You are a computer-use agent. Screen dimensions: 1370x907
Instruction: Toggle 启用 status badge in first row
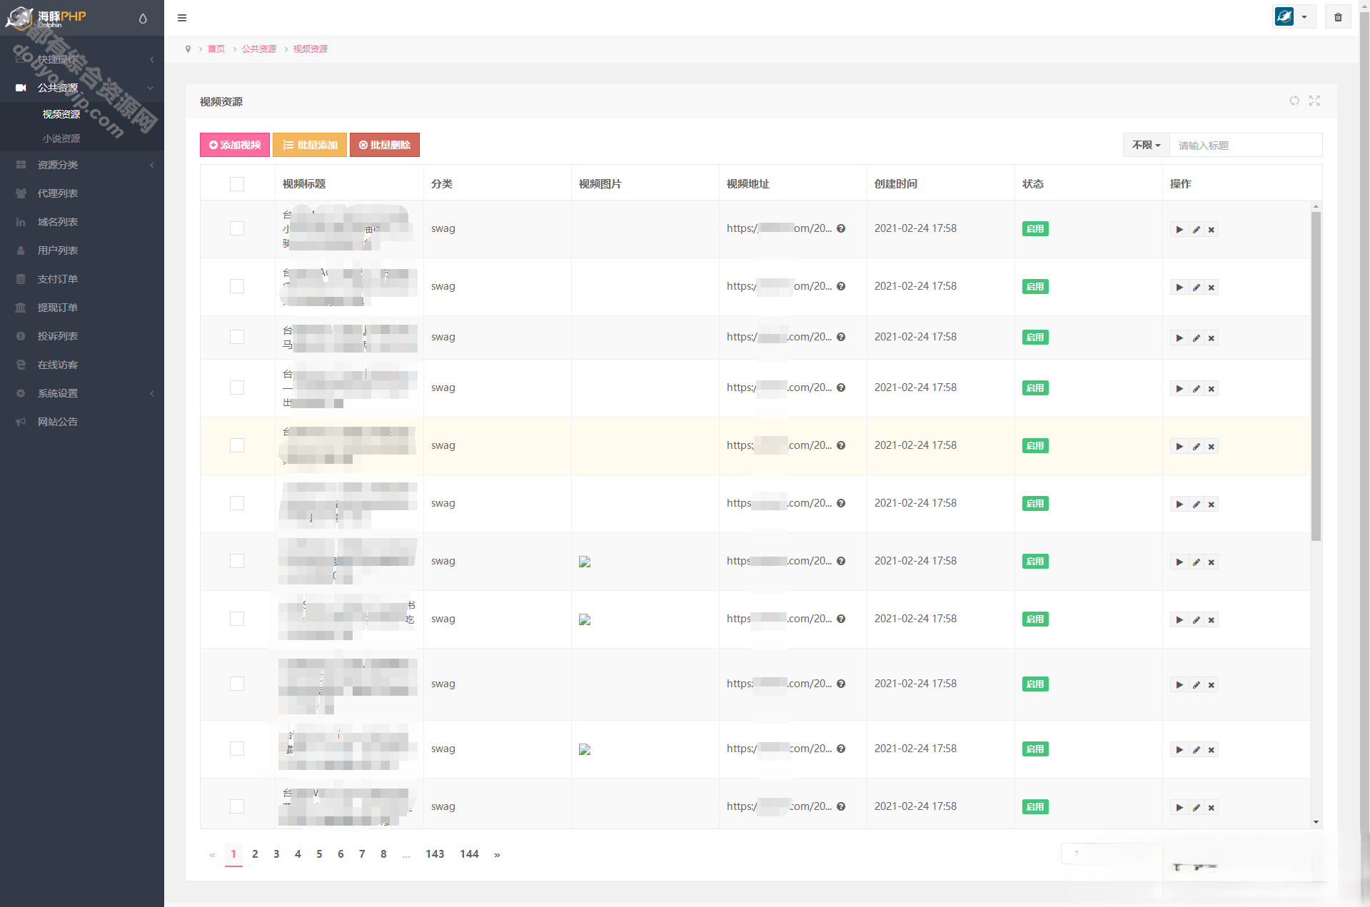[1035, 229]
